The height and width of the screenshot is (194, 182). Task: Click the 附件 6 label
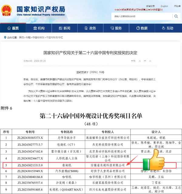click(x=6, y=108)
